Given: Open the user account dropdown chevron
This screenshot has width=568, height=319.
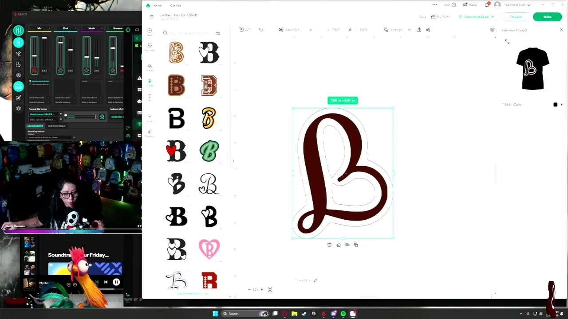Looking at the screenshot, I should [529, 5].
